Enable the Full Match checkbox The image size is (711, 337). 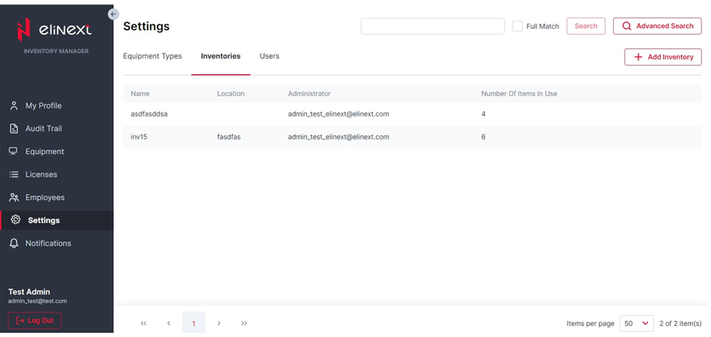(x=517, y=26)
